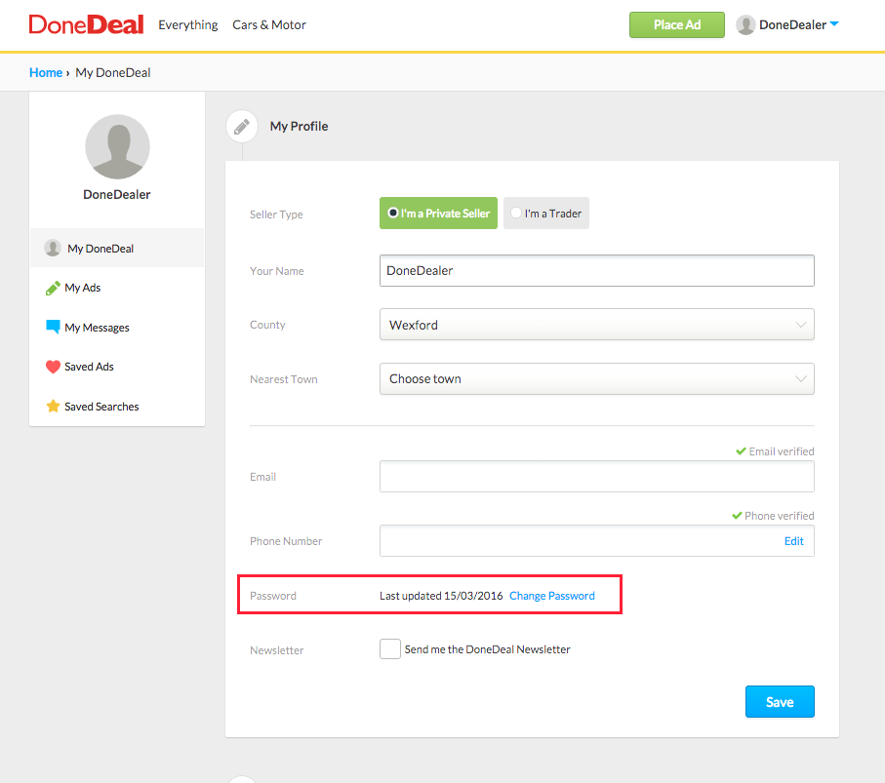Open the Cars & Motor section
This screenshot has width=885, height=783.
click(x=269, y=24)
